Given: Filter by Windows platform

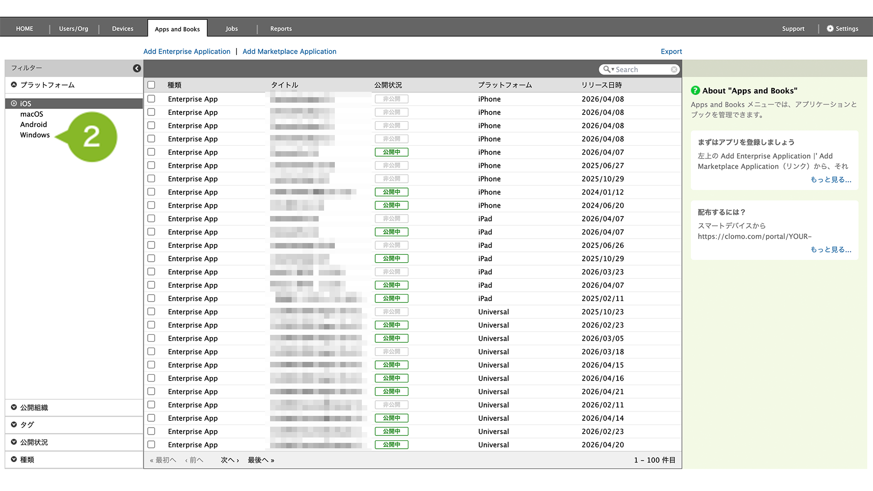Looking at the screenshot, I should click(35, 135).
